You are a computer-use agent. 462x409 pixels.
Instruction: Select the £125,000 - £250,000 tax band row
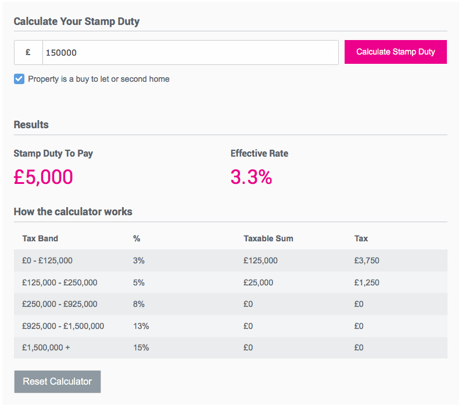[230, 282]
